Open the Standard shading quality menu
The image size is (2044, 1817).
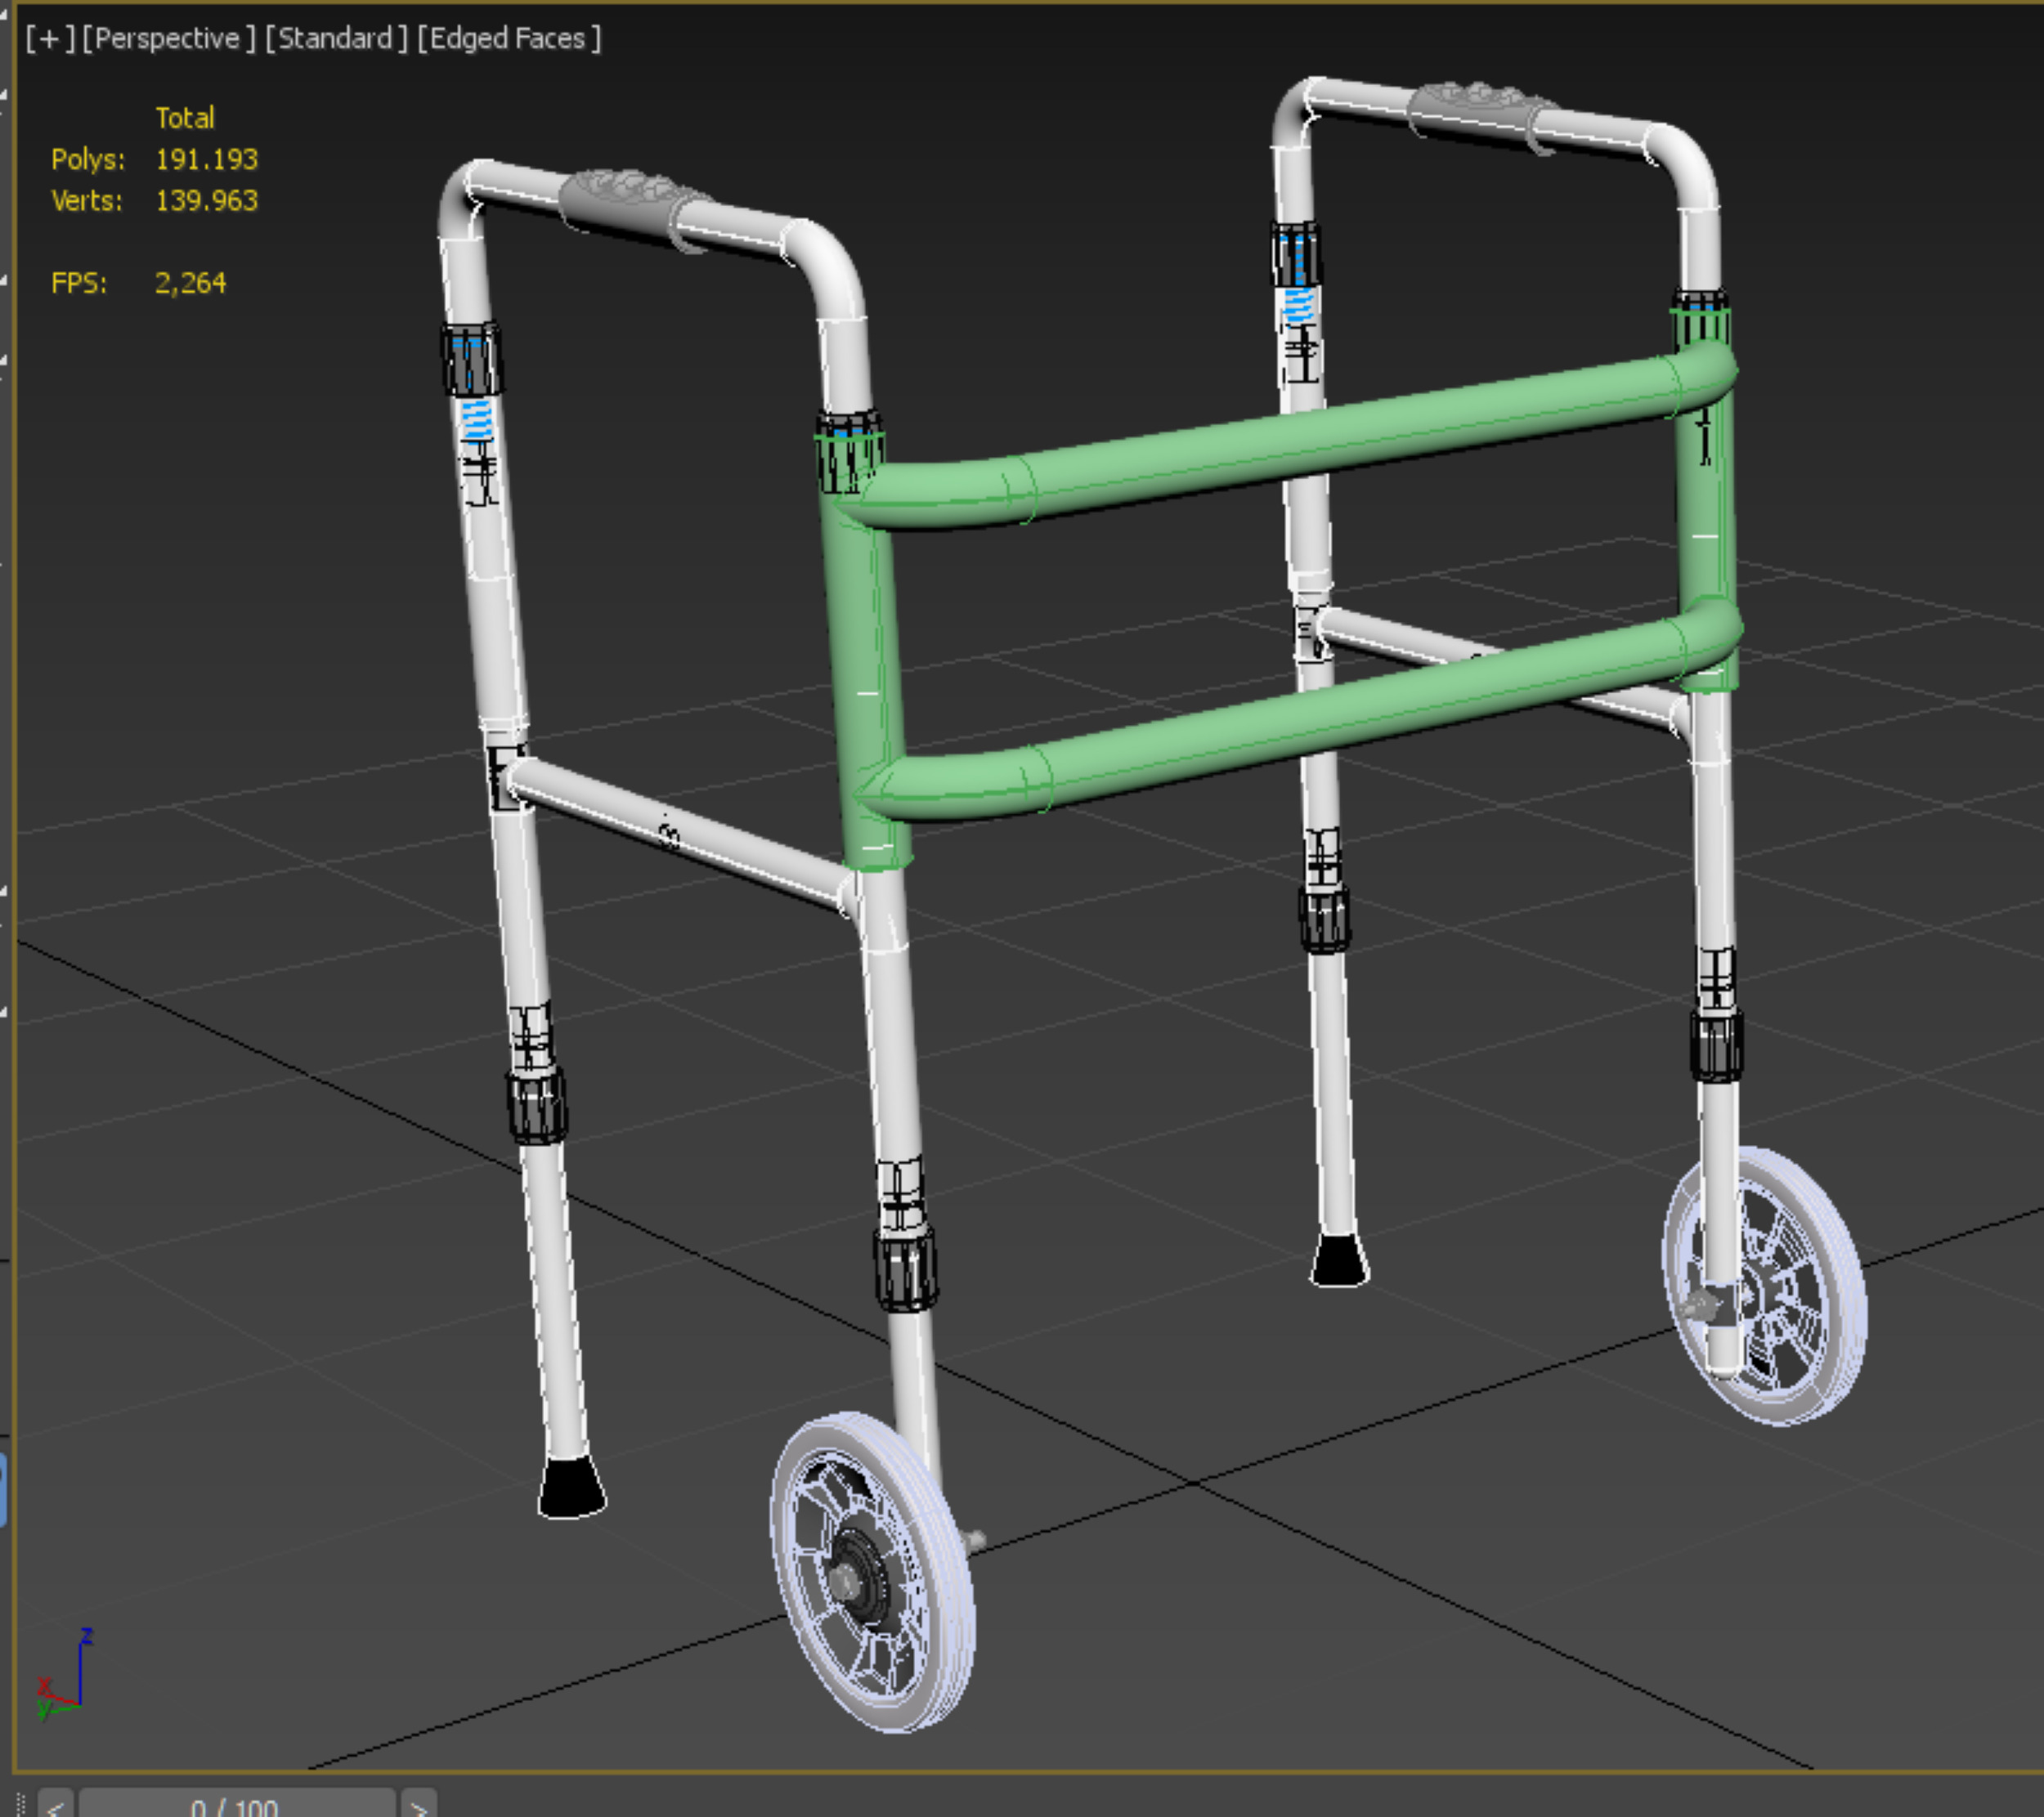(x=335, y=39)
